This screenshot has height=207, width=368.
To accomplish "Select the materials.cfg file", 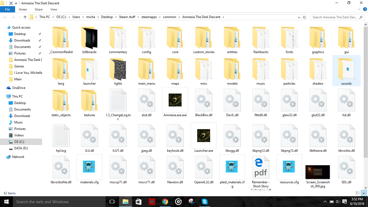I will [x=89, y=167].
